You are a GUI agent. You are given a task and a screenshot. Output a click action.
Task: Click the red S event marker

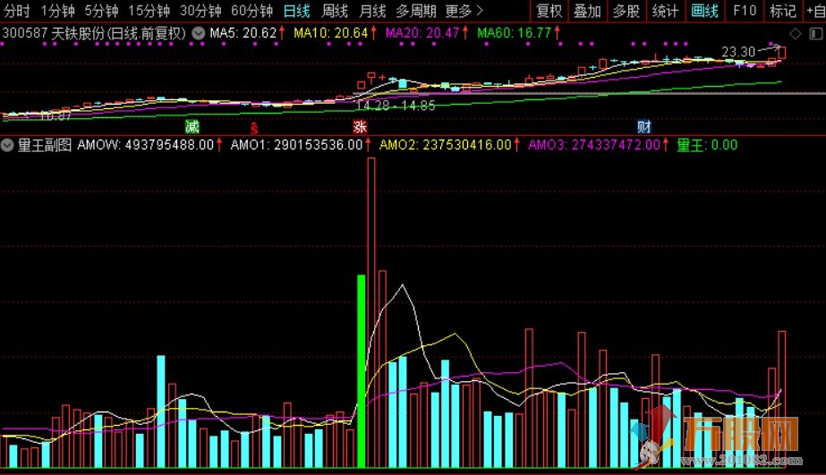point(254,127)
